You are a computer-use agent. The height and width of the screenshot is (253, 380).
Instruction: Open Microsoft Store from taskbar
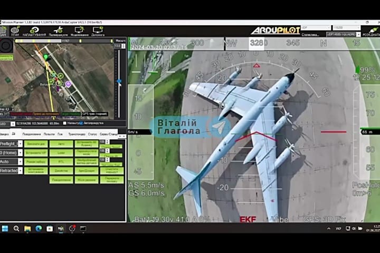(50, 228)
